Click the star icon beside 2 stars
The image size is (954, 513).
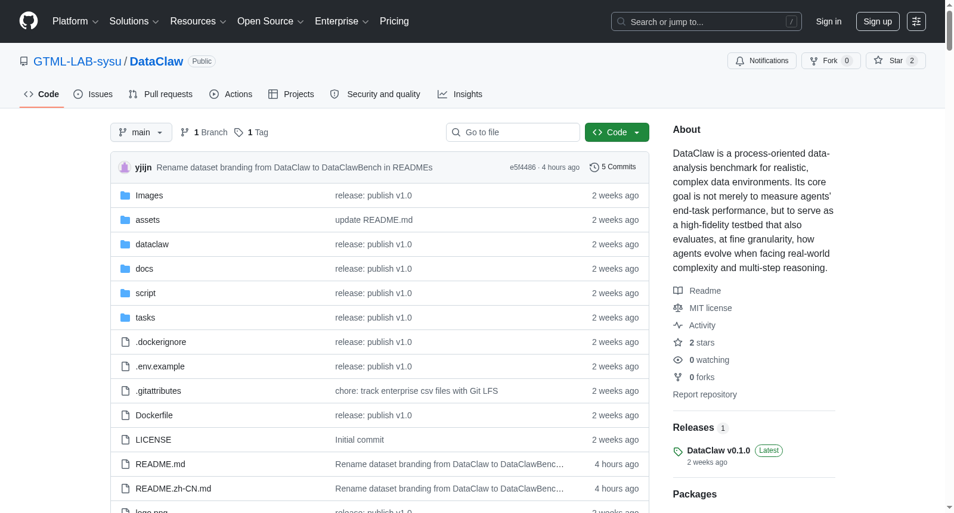[x=678, y=343]
